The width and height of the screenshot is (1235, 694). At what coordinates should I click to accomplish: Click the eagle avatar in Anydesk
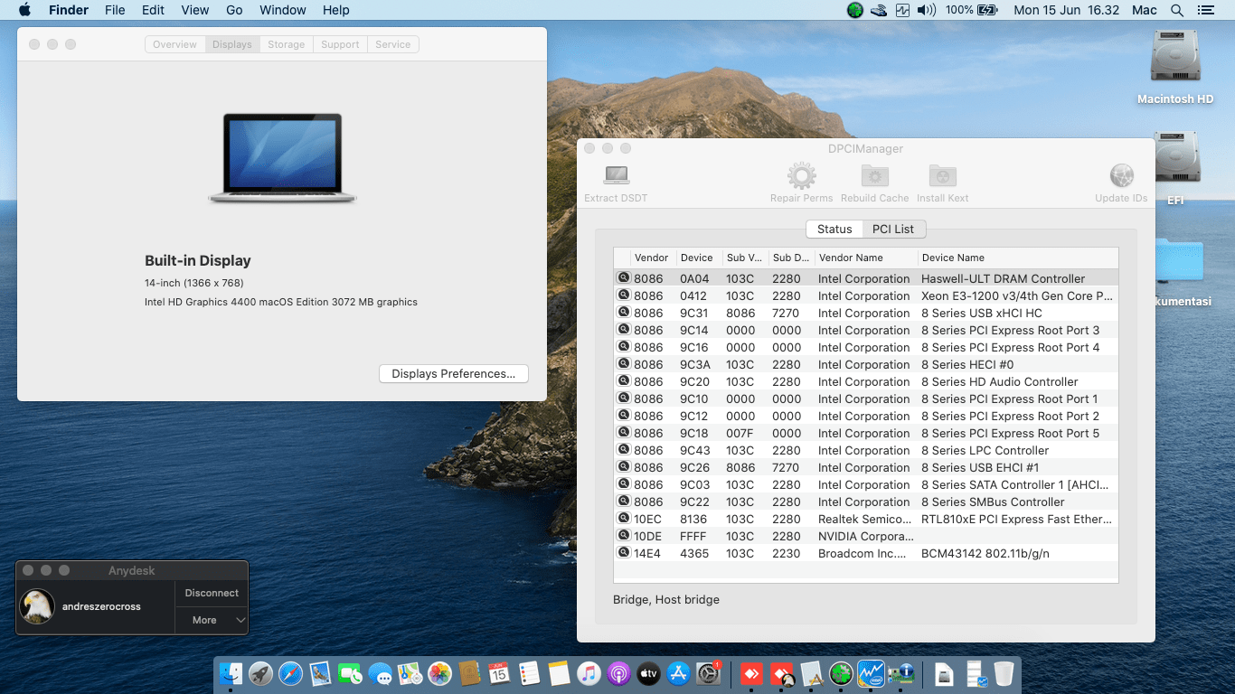pos(37,606)
